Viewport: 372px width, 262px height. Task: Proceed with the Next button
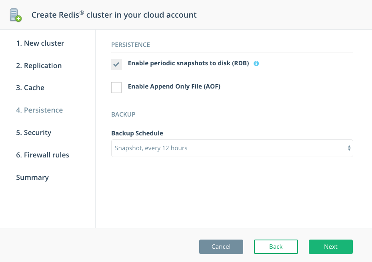click(x=331, y=247)
